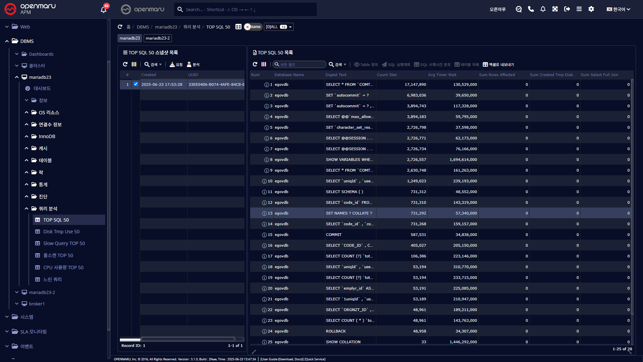Open the 한국어 language dropdown
643x362 pixels.
(x=619, y=9)
